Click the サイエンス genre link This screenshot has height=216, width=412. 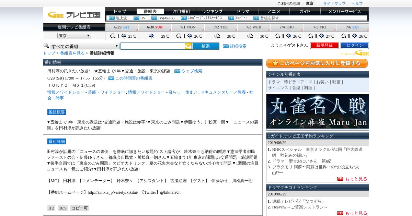278,88
